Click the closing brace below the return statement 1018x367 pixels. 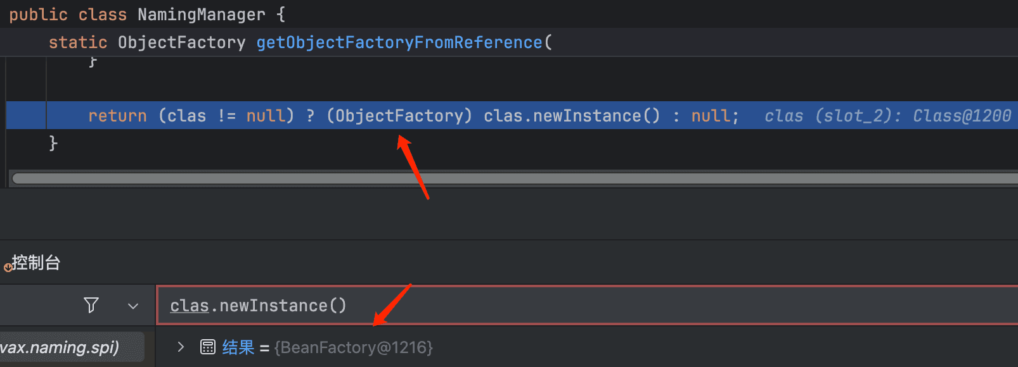(x=53, y=143)
